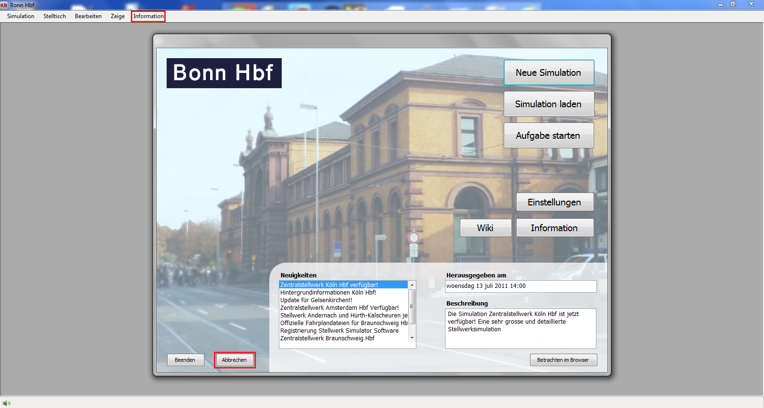Screen dimensions: 764x408
Task: Open the Bearbeiten menu
Action: tap(88, 16)
